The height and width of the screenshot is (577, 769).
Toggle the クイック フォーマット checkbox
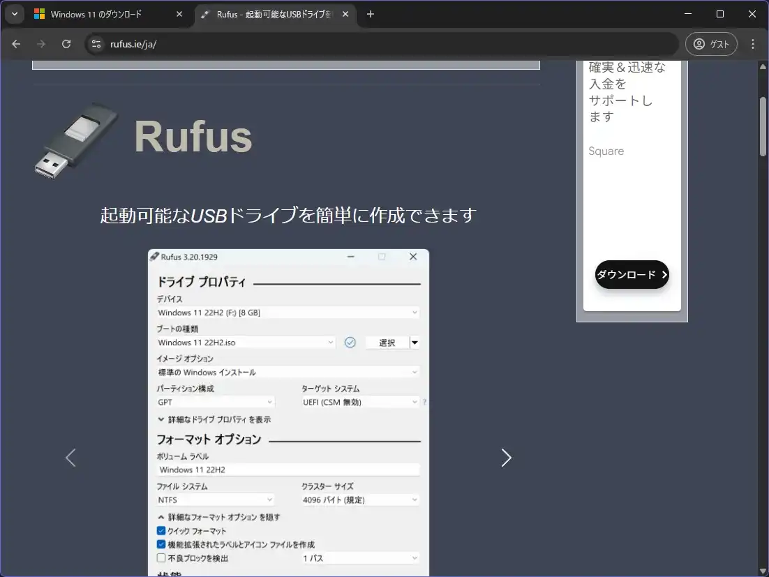(161, 531)
